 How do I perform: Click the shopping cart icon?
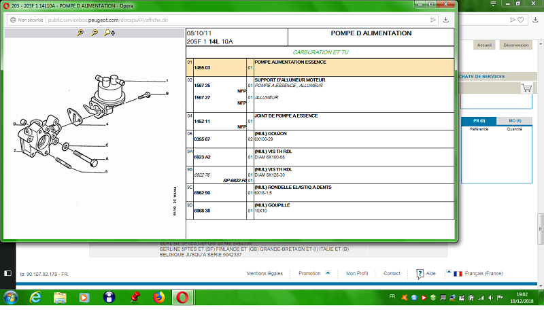pos(526,88)
